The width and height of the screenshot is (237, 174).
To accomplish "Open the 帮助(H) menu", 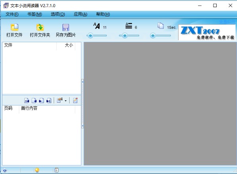I will [103, 14].
